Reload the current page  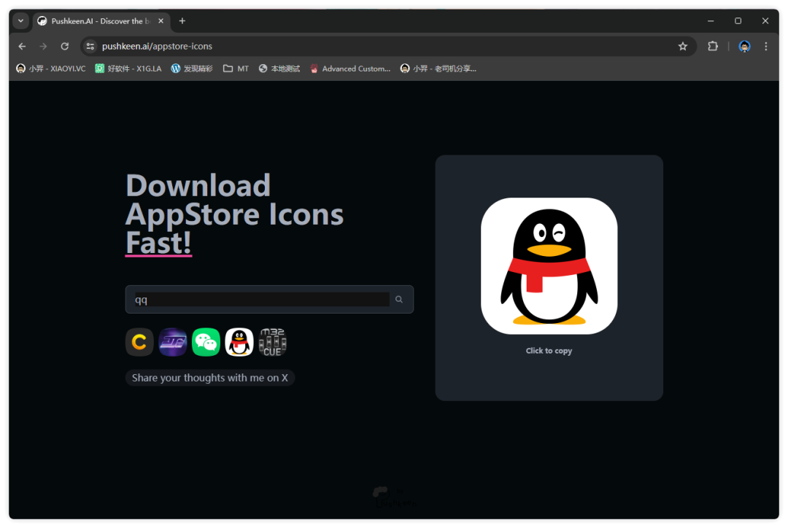[x=65, y=46]
